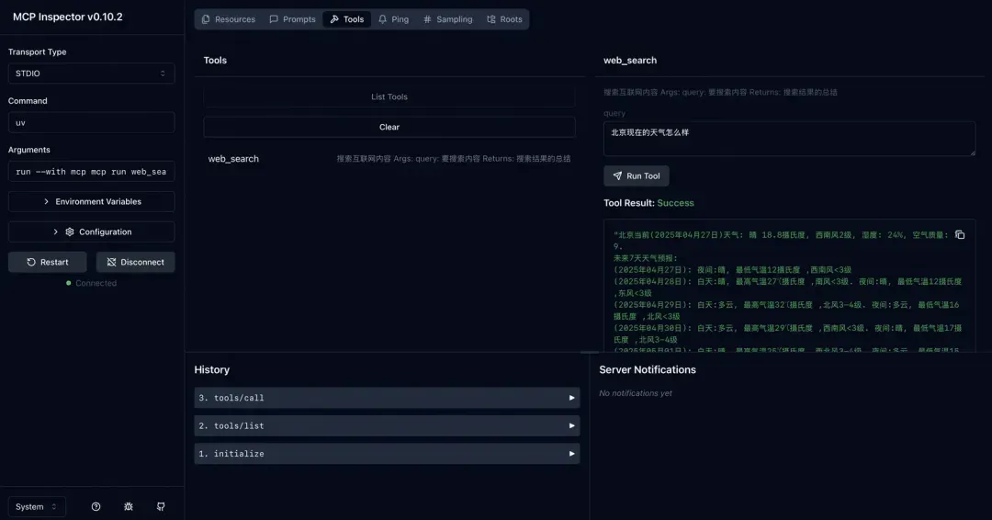Click the Disconnect button
Screen dimensions: 992x520
pos(135,262)
